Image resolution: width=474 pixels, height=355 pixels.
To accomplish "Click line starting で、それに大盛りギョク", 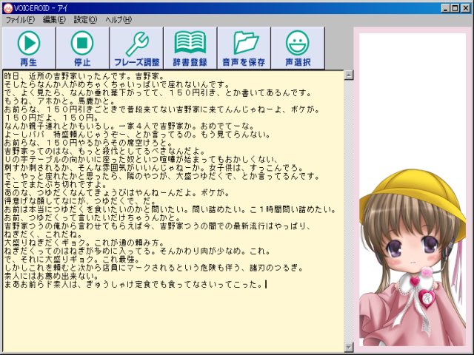I will tap(73, 260).
